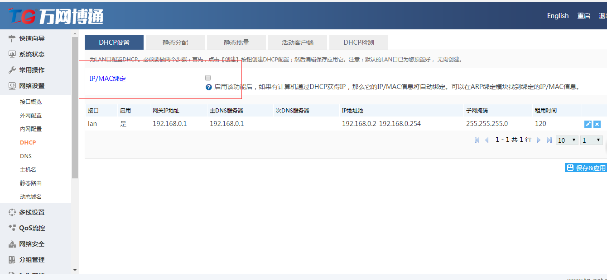The height and width of the screenshot is (280, 607).
Task: Click the 接口 column header
Action: (x=93, y=110)
